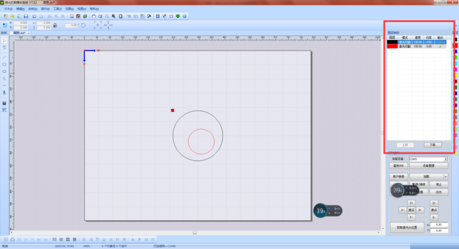
Task: Click the Save icon in toolbar
Action: pyautogui.click(x=26, y=16)
